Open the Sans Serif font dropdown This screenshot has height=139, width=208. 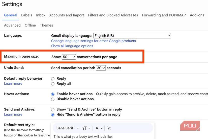coord(68,128)
